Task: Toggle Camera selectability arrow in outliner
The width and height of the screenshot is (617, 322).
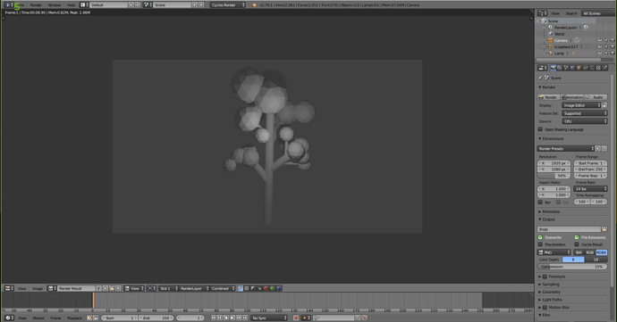Action: [606, 40]
